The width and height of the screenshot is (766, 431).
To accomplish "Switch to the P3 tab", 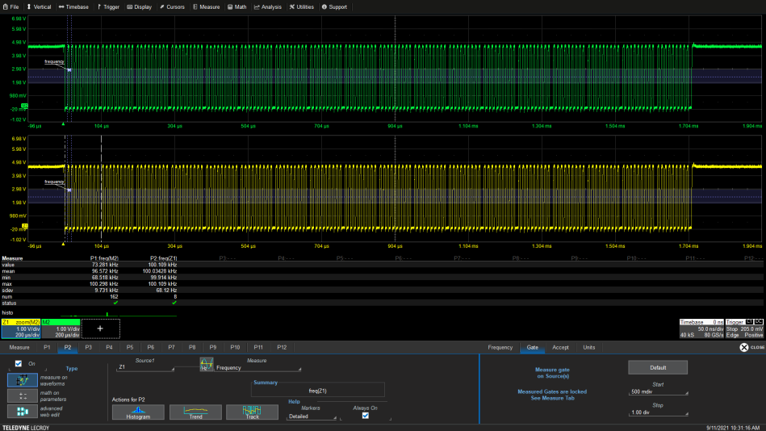I will [89, 347].
